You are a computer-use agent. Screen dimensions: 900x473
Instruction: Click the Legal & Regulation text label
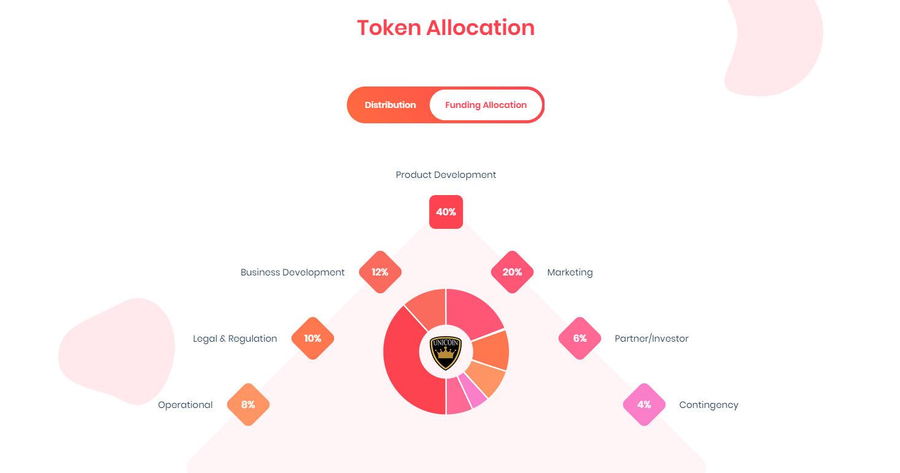(x=235, y=339)
